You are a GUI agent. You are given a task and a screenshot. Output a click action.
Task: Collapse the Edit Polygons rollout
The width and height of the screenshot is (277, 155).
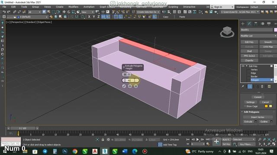tap(242, 112)
